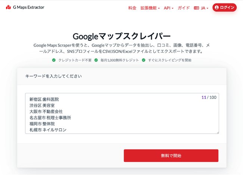Click the すぐにスクレイピングを開始 label

click(170, 60)
